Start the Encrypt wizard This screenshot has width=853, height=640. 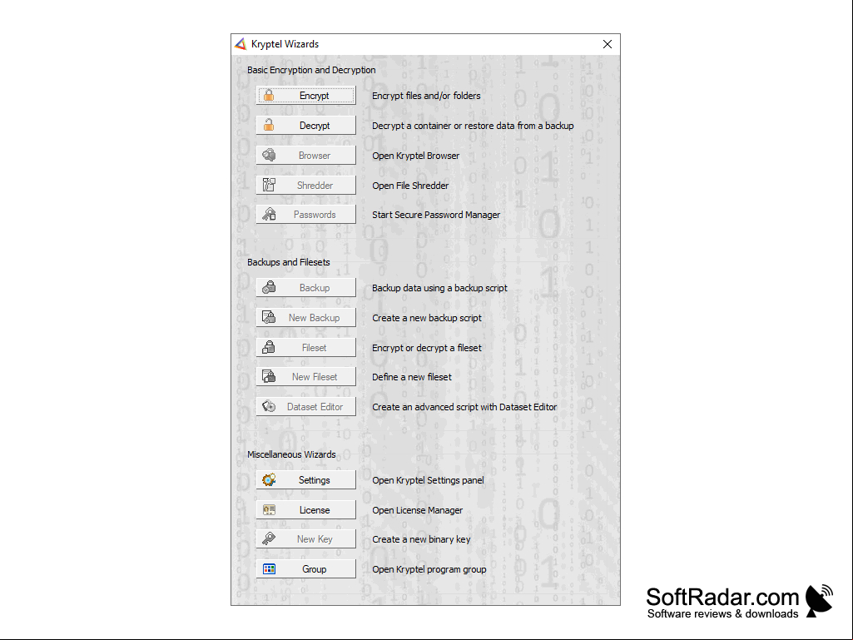click(305, 95)
